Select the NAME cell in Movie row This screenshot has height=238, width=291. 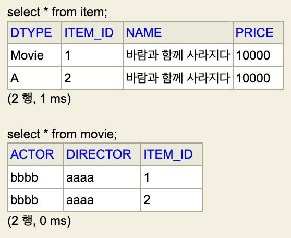pos(178,55)
